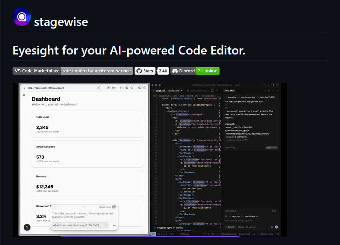Click the UTF-8 encoding status item
The image size is (340, 245).
206,234
